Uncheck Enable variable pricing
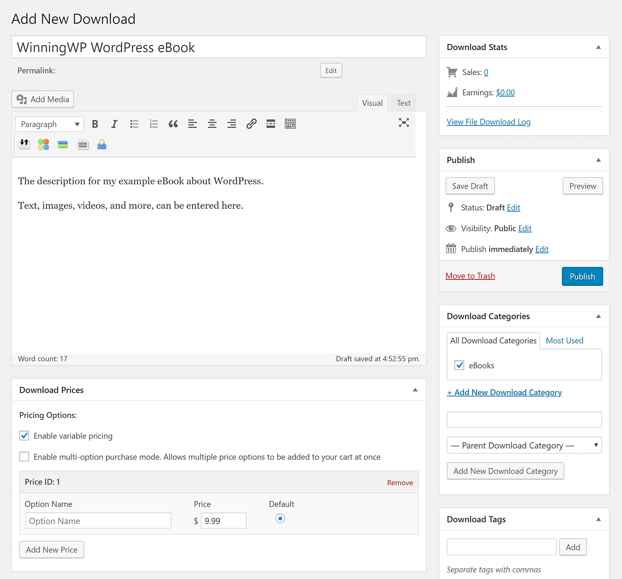Viewport: 622px width, 579px height. pos(24,436)
